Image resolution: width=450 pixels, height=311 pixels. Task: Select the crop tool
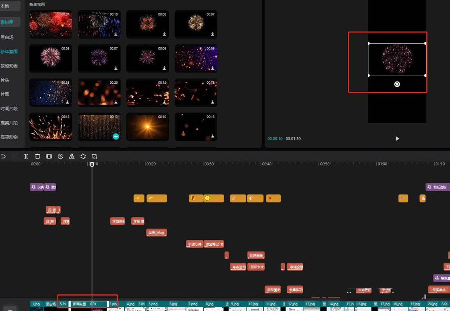(94, 156)
